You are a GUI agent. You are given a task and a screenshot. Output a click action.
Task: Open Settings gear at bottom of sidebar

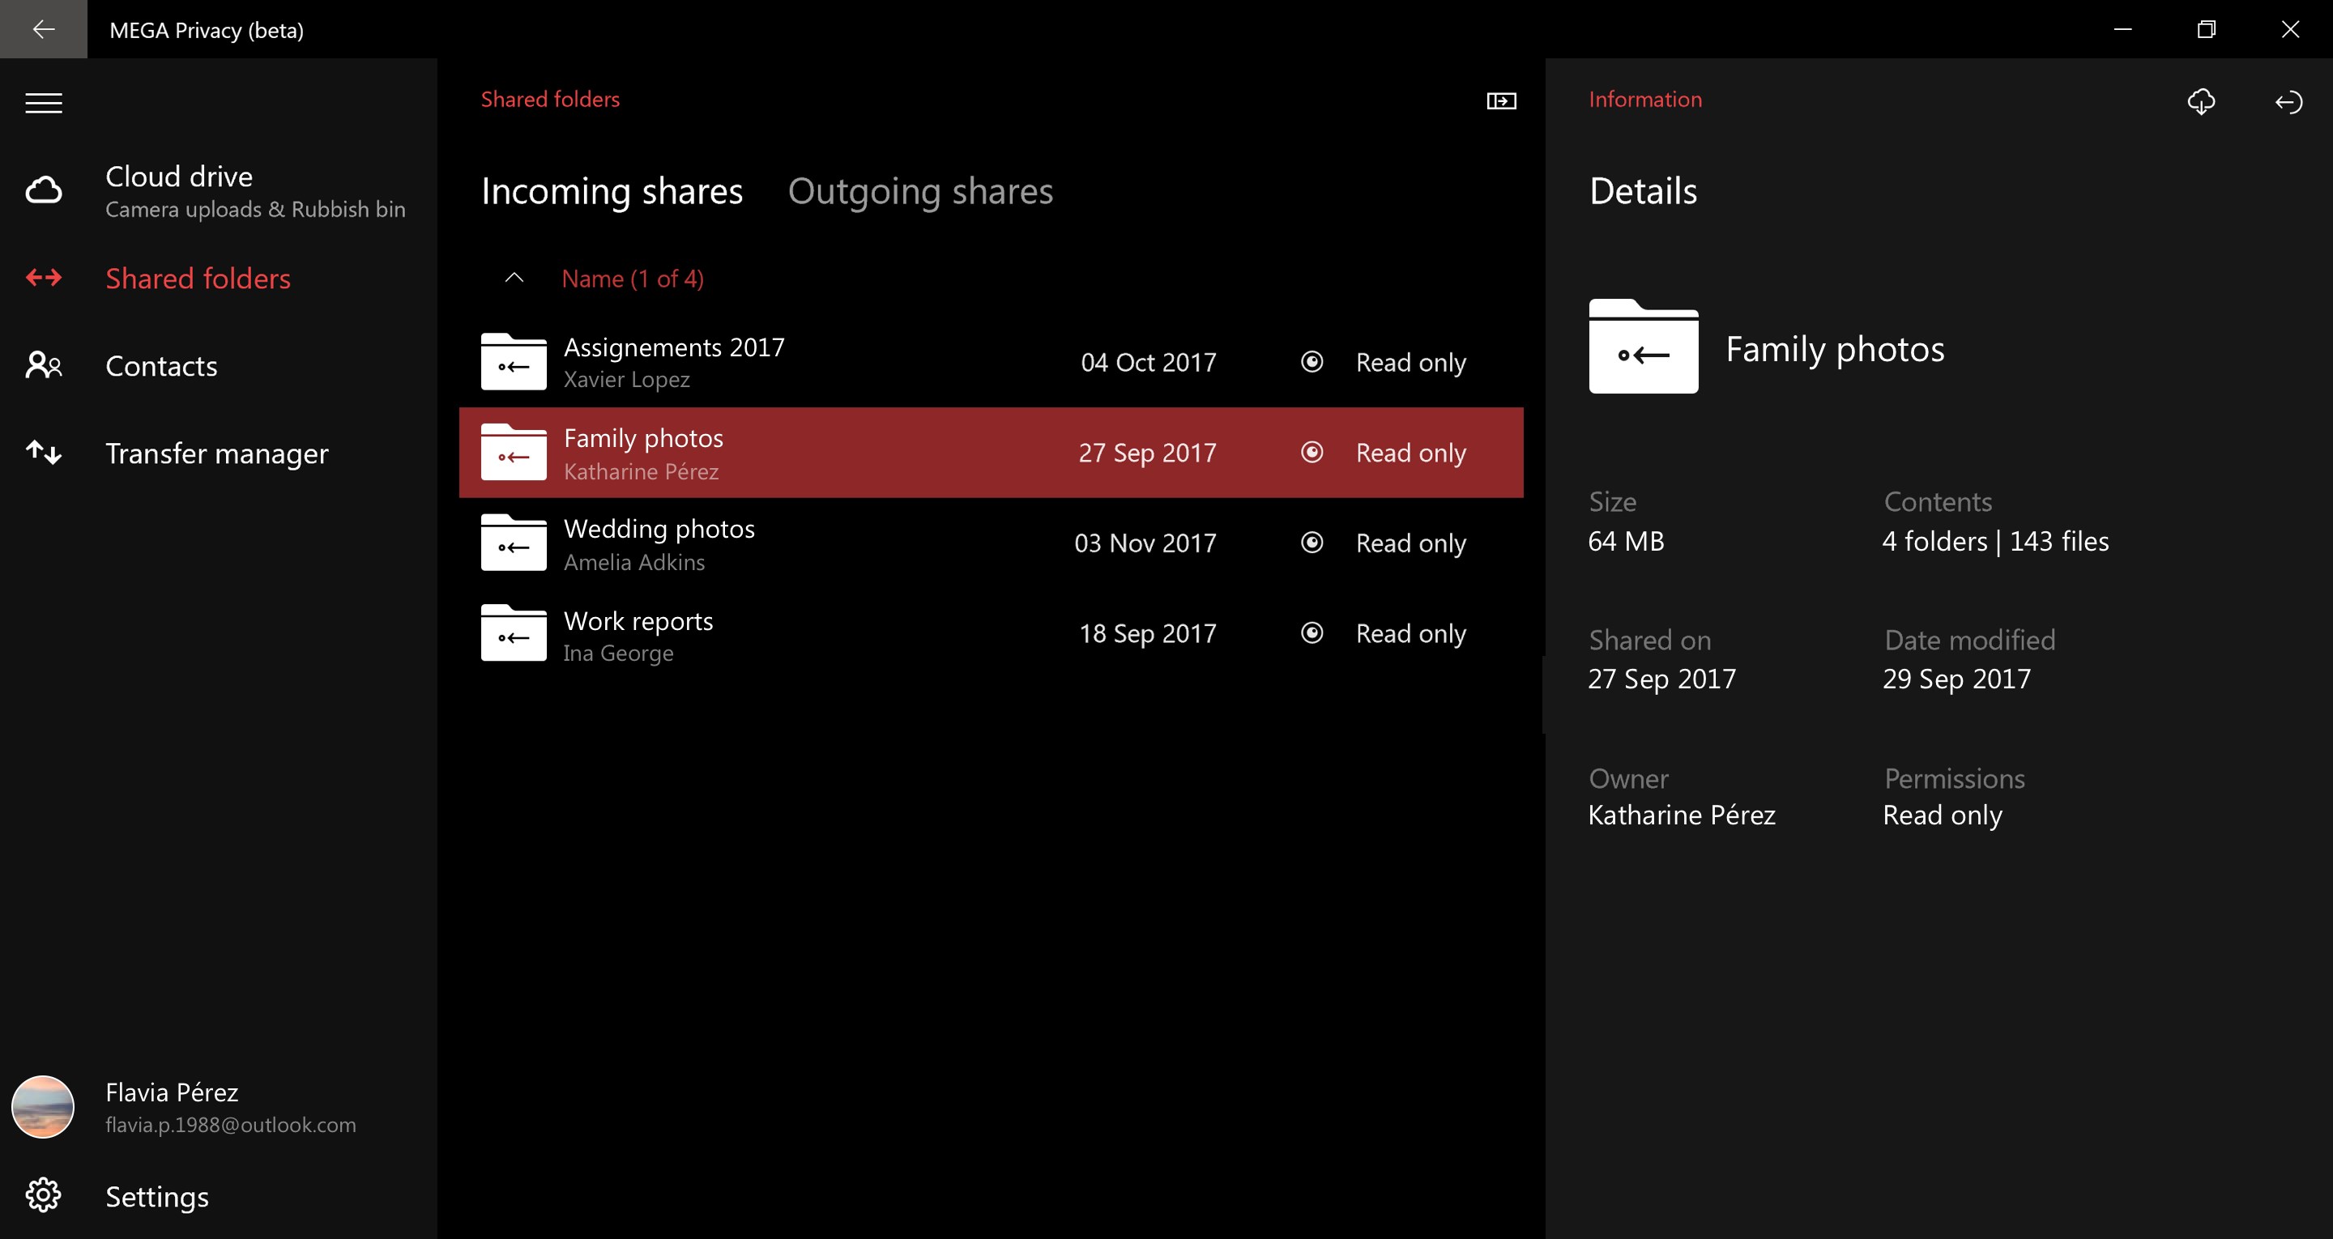pos(44,1195)
